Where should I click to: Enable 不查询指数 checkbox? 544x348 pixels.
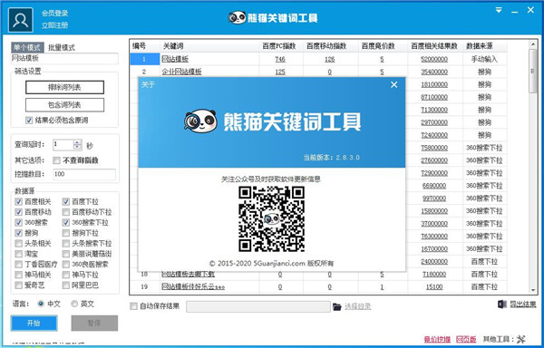[x=56, y=160]
